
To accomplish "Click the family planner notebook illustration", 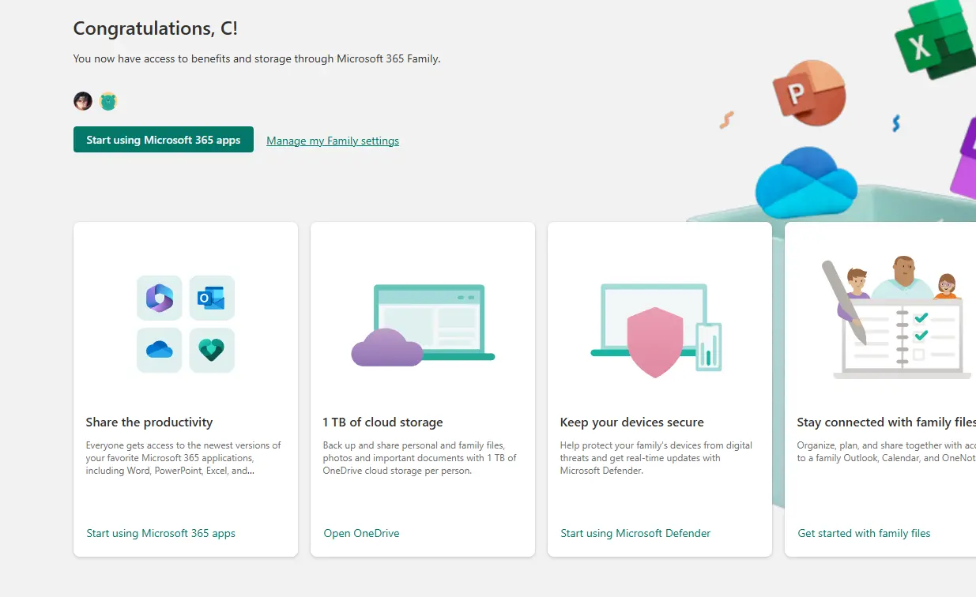I will point(896,317).
